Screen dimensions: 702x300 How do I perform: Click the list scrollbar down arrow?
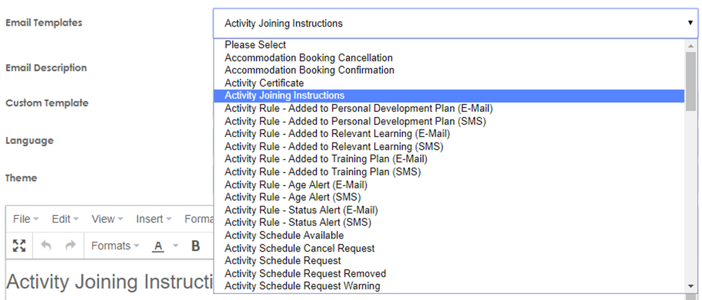pyautogui.click(x=691, y=286)
